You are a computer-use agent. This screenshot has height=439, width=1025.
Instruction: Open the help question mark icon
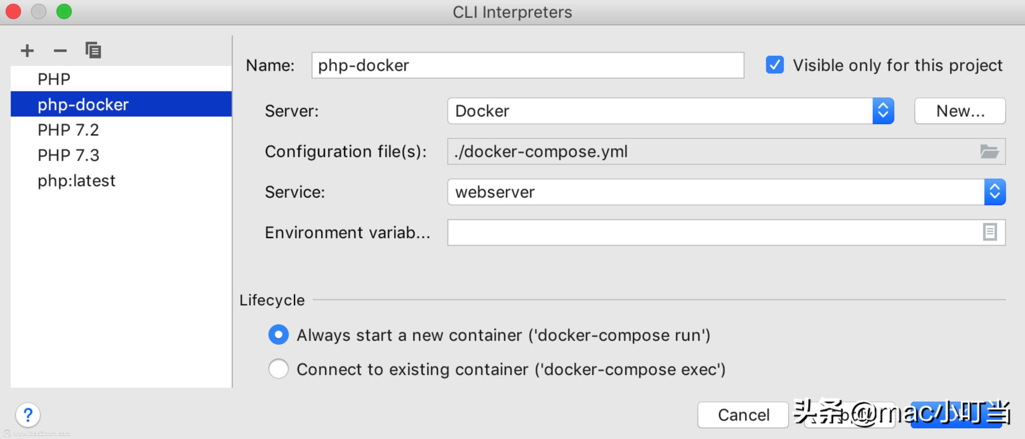coord(28,414)
